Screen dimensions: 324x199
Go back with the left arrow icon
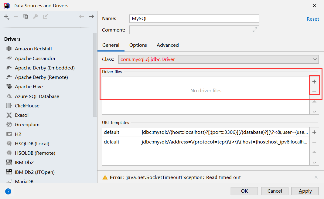tap(81, 16)
